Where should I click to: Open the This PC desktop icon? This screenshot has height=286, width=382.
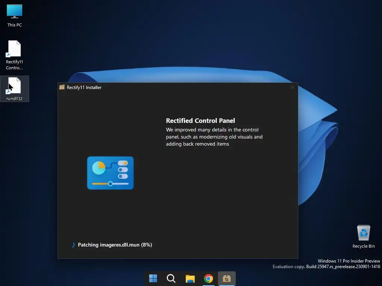pos(15,16)
